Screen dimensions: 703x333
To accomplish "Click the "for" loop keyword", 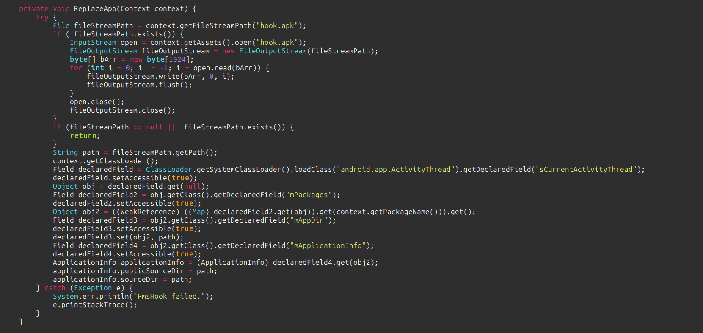I will (76, 68).
